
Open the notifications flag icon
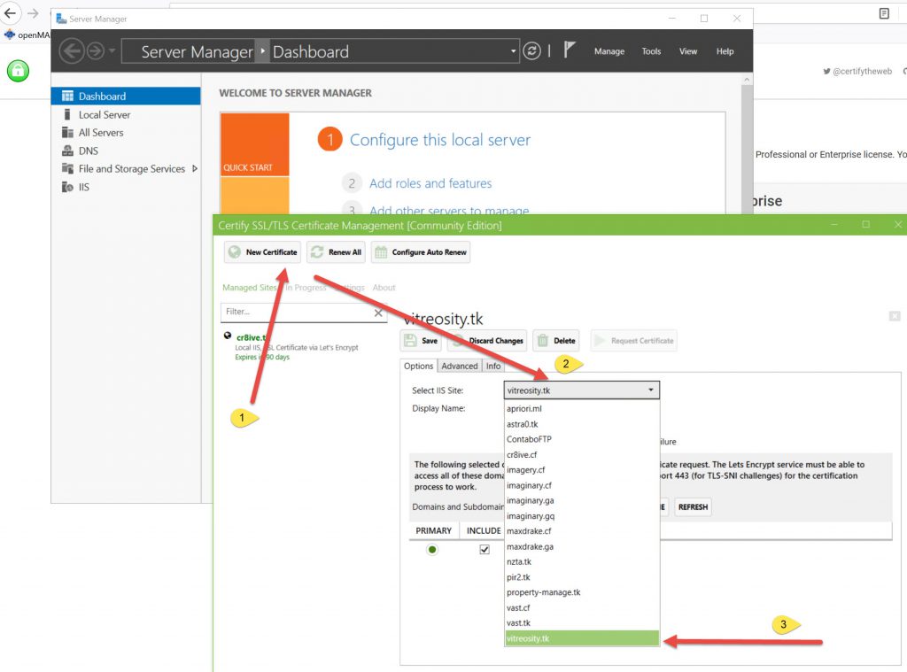click(x=570, y=50)
